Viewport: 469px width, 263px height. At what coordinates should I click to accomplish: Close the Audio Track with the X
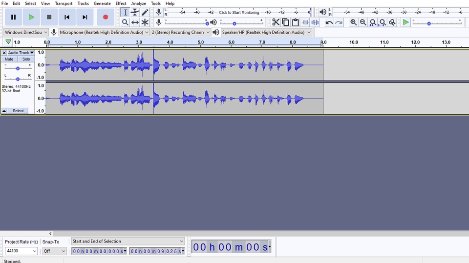click(x=4, y=53)
